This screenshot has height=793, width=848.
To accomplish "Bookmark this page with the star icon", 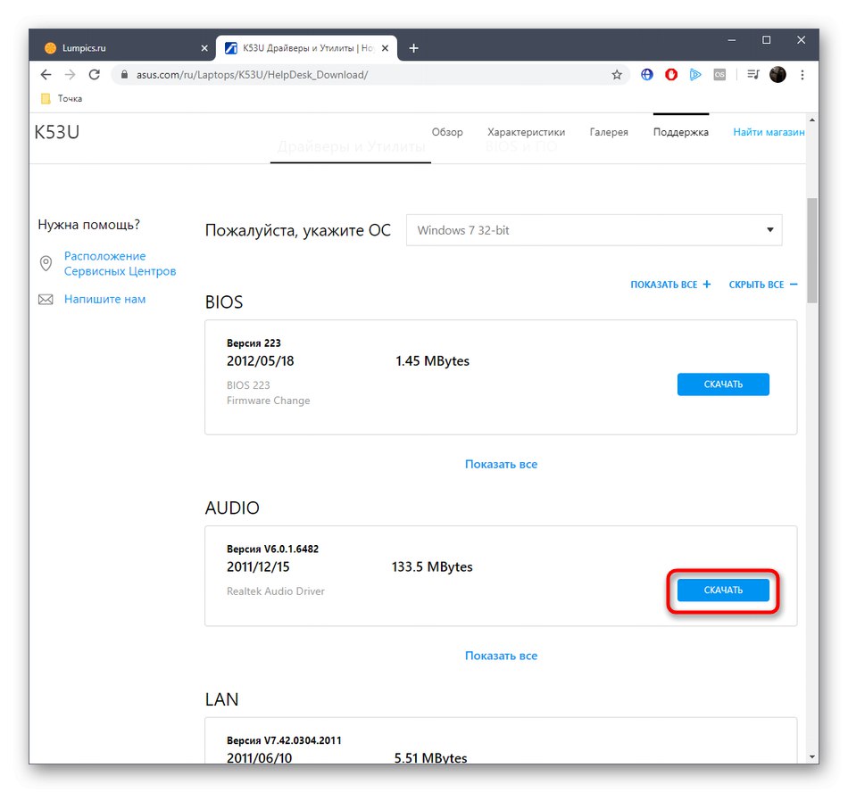I will click(x=617, y=74).
